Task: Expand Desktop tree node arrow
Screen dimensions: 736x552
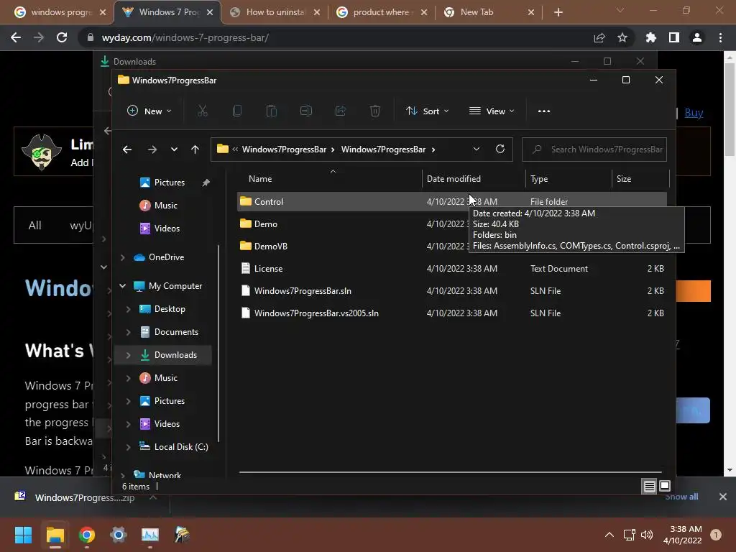Action: (128, 309)
